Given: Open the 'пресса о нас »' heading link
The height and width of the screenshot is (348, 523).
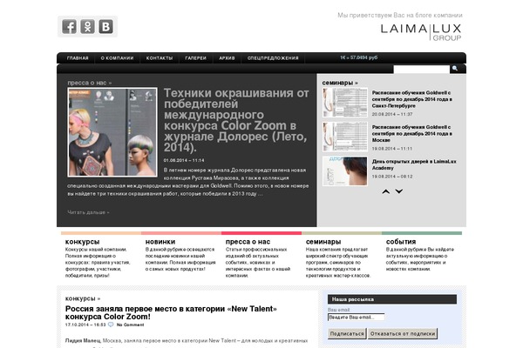Looking at the screenshot, I should 90,83.
